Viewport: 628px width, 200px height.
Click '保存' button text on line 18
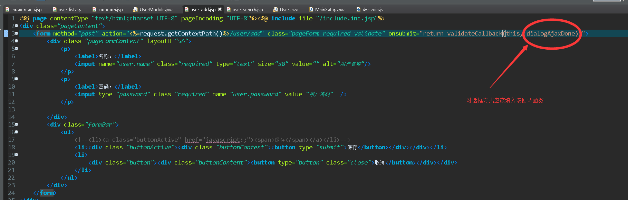click(352, 147)
